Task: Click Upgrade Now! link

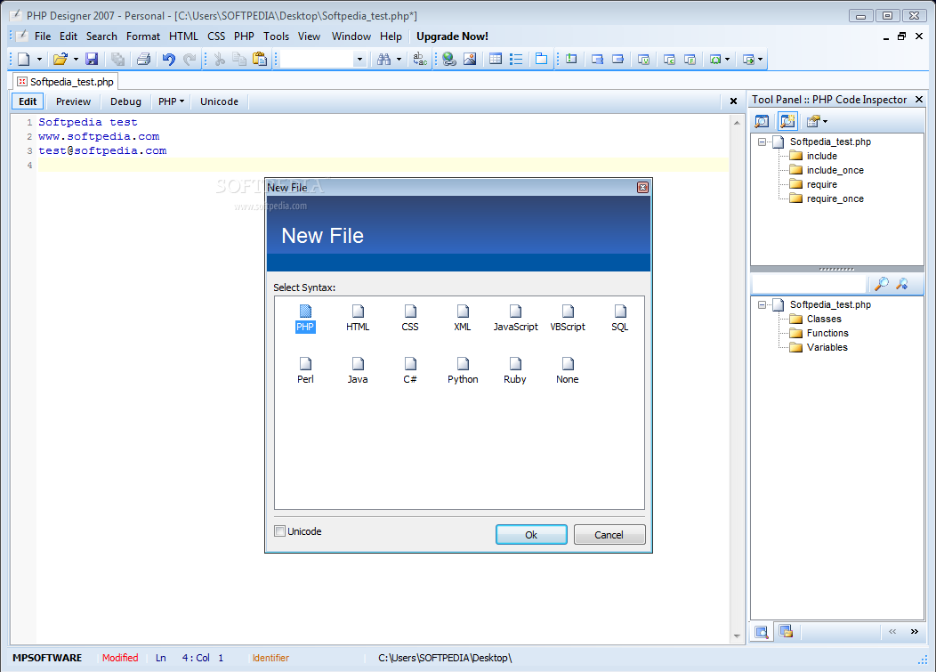Action: [452, 36]
